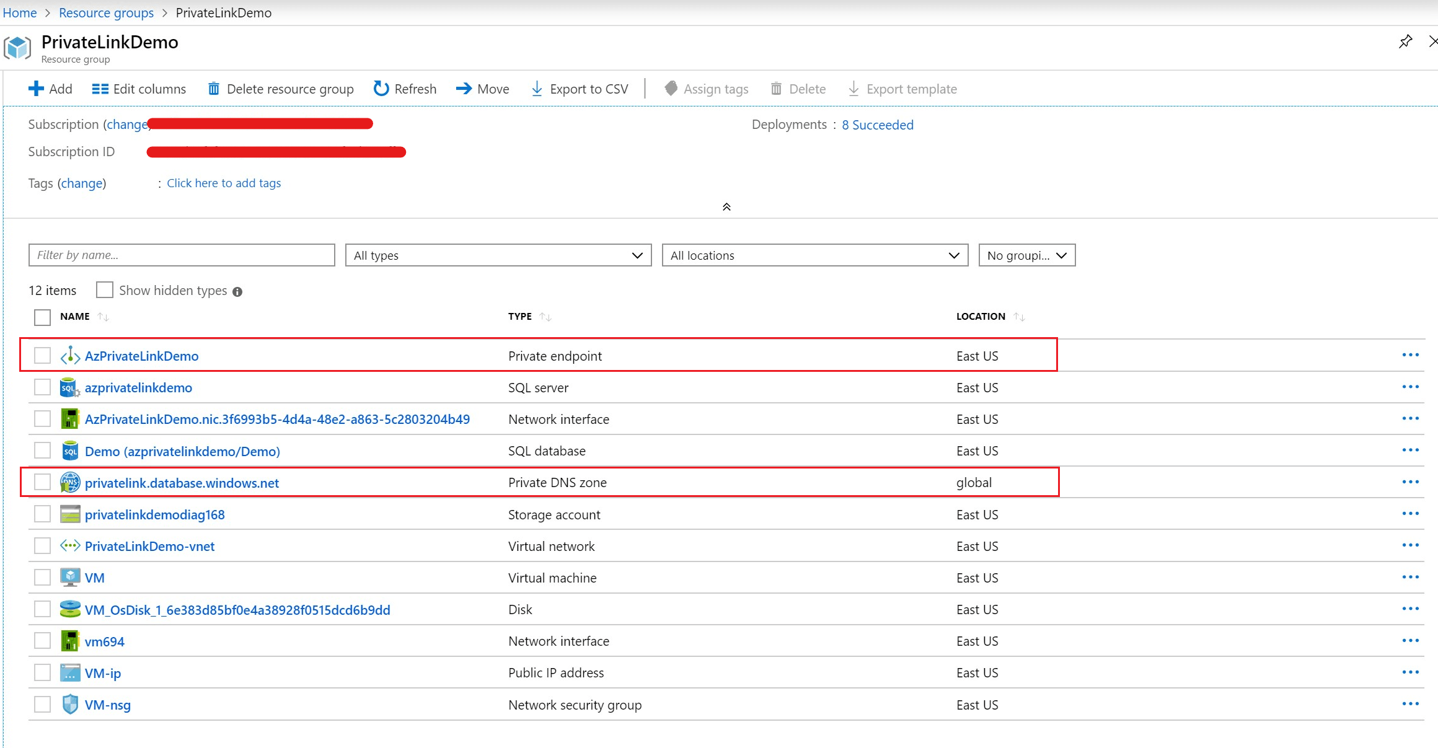Click the privatelinkdemodiag168 storage account icon

70,514
